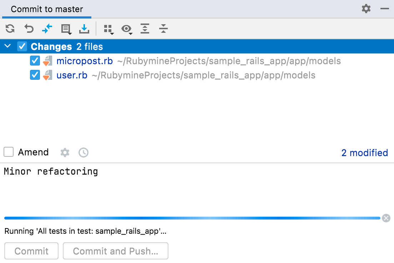Click the Commit and Push button
The width and height of the screenshot is (394, 263).
click(116, 251)
